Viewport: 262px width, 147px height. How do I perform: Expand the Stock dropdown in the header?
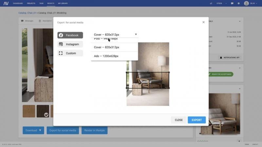[222, 3]
